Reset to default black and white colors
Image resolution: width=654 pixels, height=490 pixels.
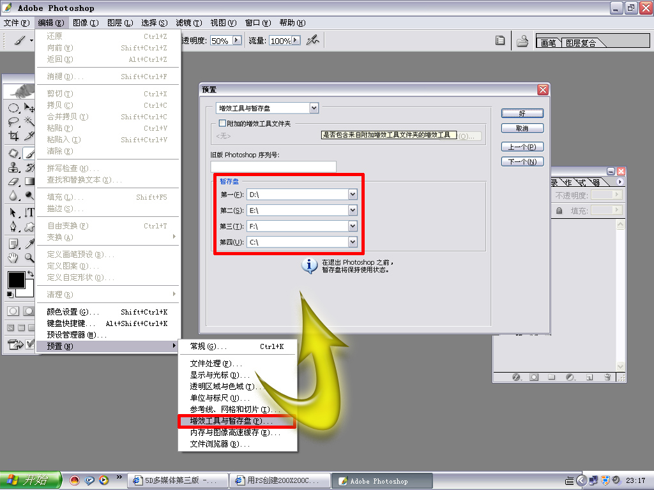point(10,295)
